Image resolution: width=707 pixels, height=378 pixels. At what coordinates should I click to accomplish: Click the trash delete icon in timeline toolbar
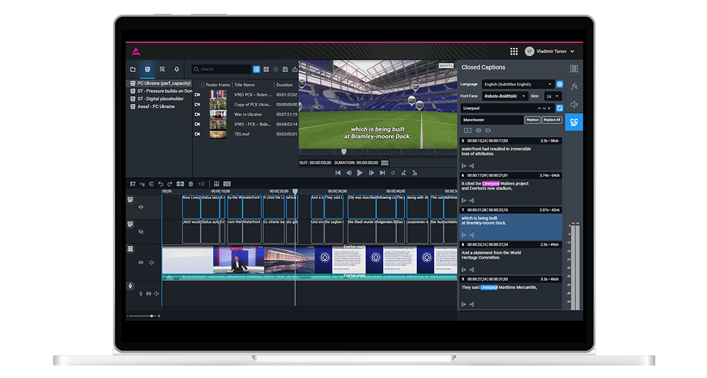[x=190, y=184]
